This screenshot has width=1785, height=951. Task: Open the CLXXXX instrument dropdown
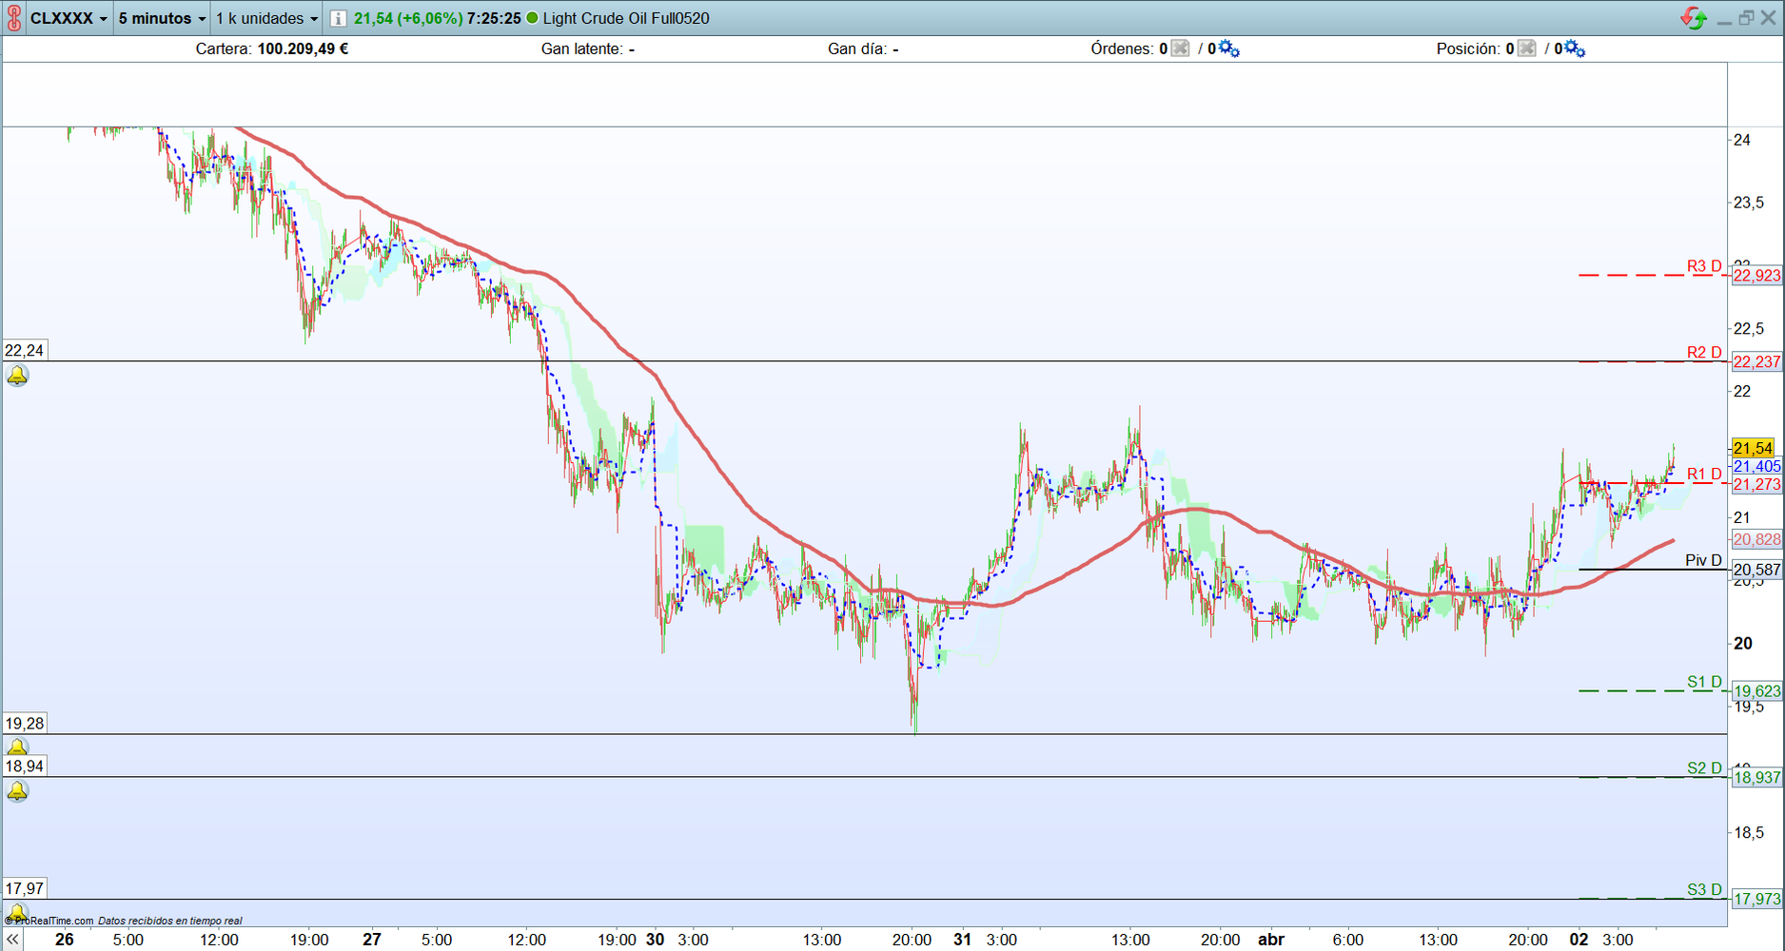[x=65, y=16]
